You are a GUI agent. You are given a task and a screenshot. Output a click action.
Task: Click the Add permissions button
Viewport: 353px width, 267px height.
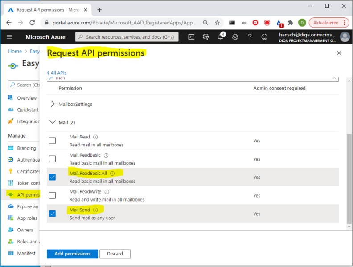pos(72,254)
